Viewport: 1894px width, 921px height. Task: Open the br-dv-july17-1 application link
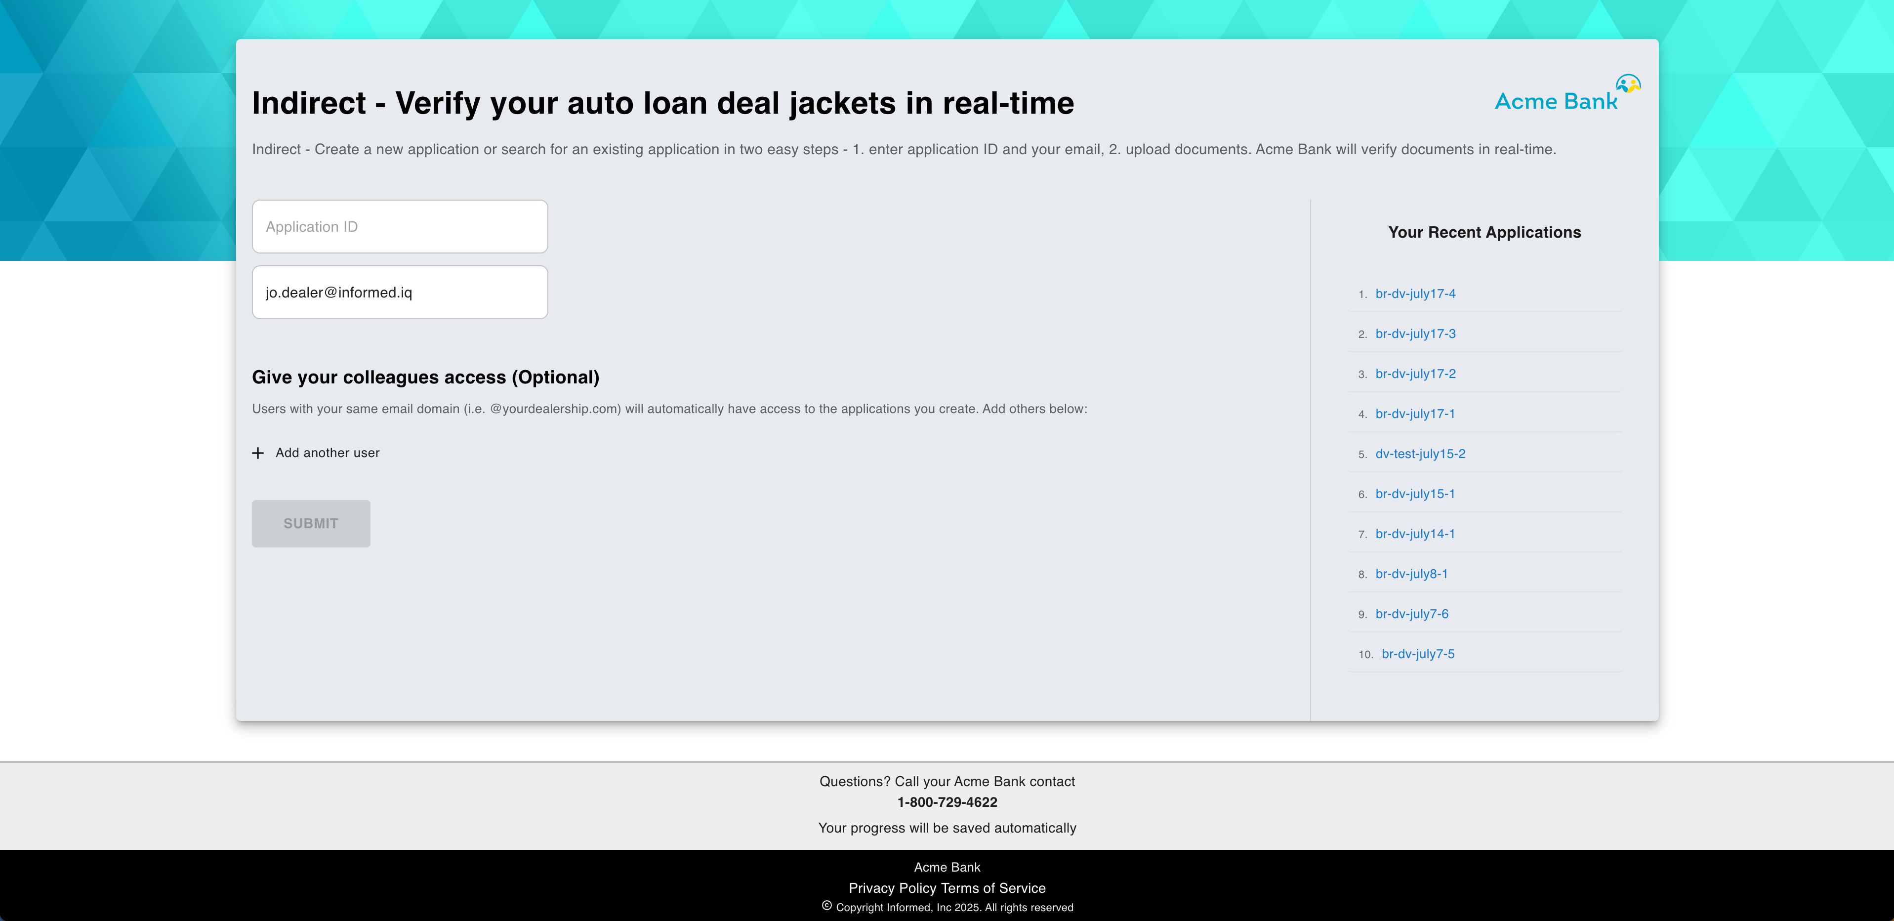[x=1415, y=414]
